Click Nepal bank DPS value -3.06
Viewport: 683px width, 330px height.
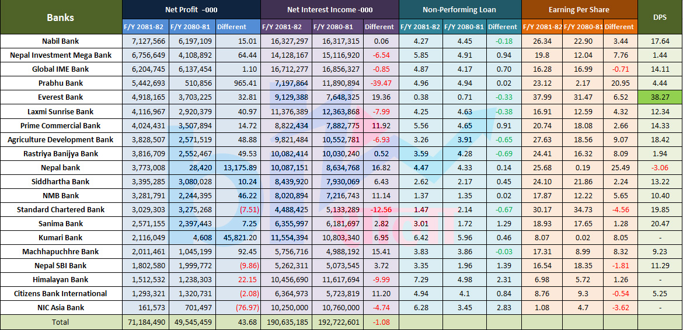click(660, 168)
